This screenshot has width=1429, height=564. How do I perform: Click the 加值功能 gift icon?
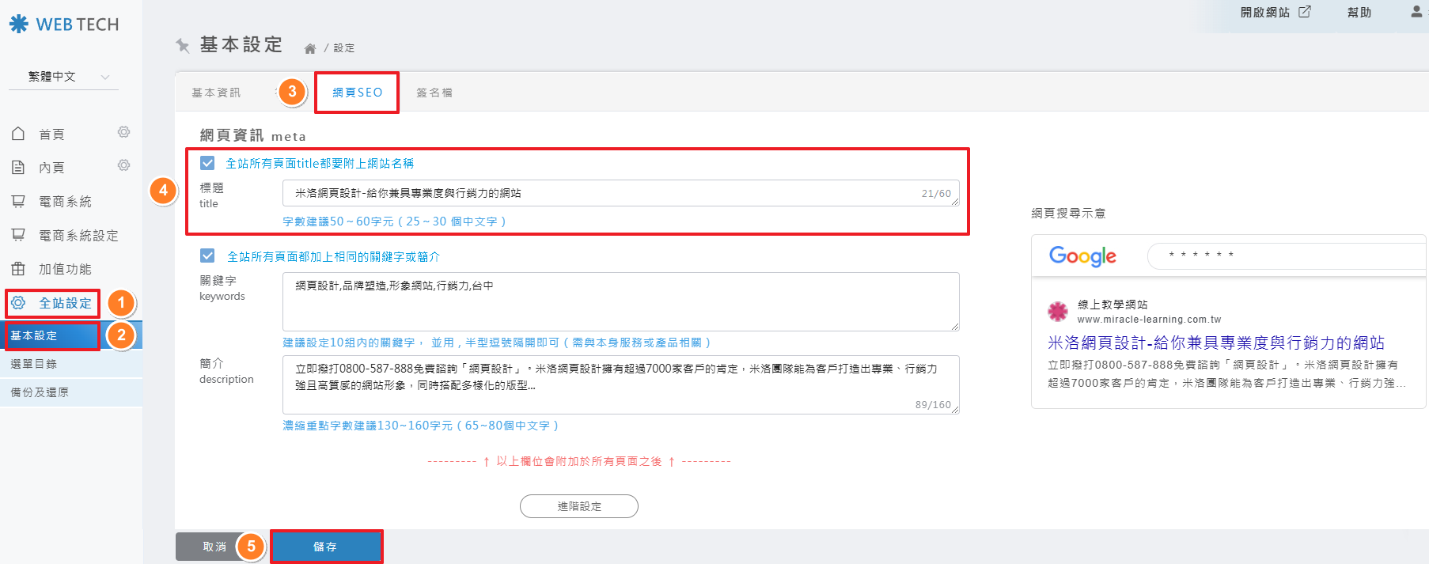coord(18,269)
